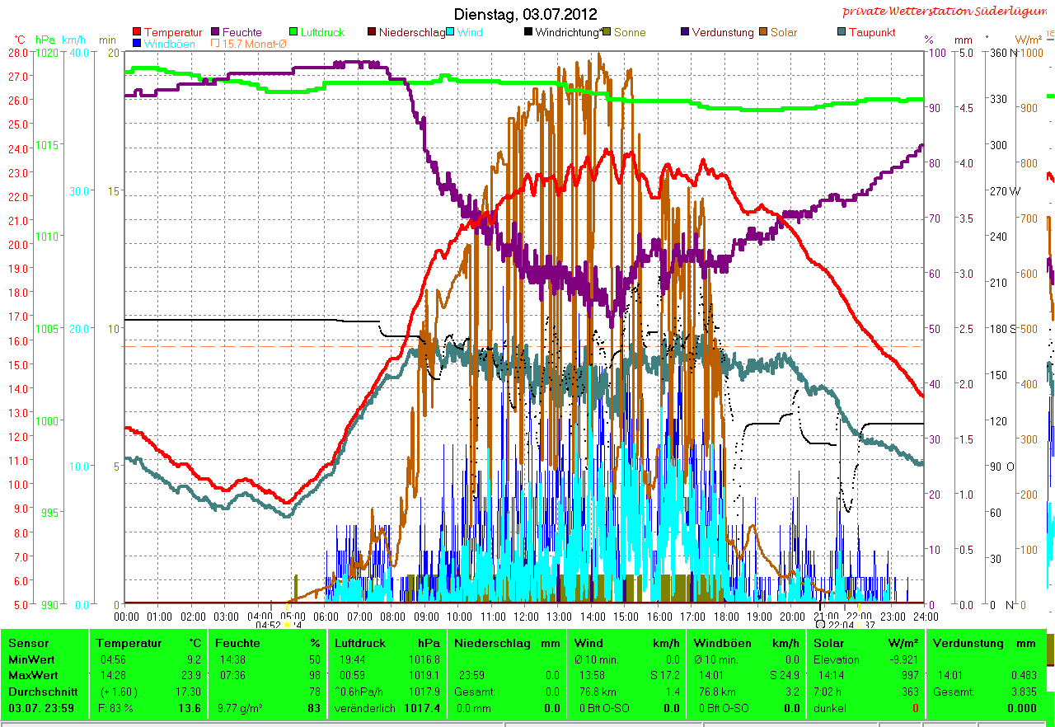Click the black Windrichtung legend square
The image size is (1055, 727).
(528, 33)
